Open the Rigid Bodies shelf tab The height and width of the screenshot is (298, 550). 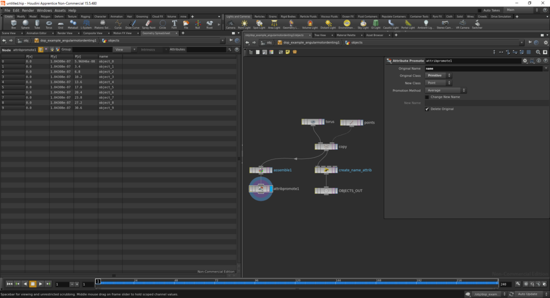[288, 17]
